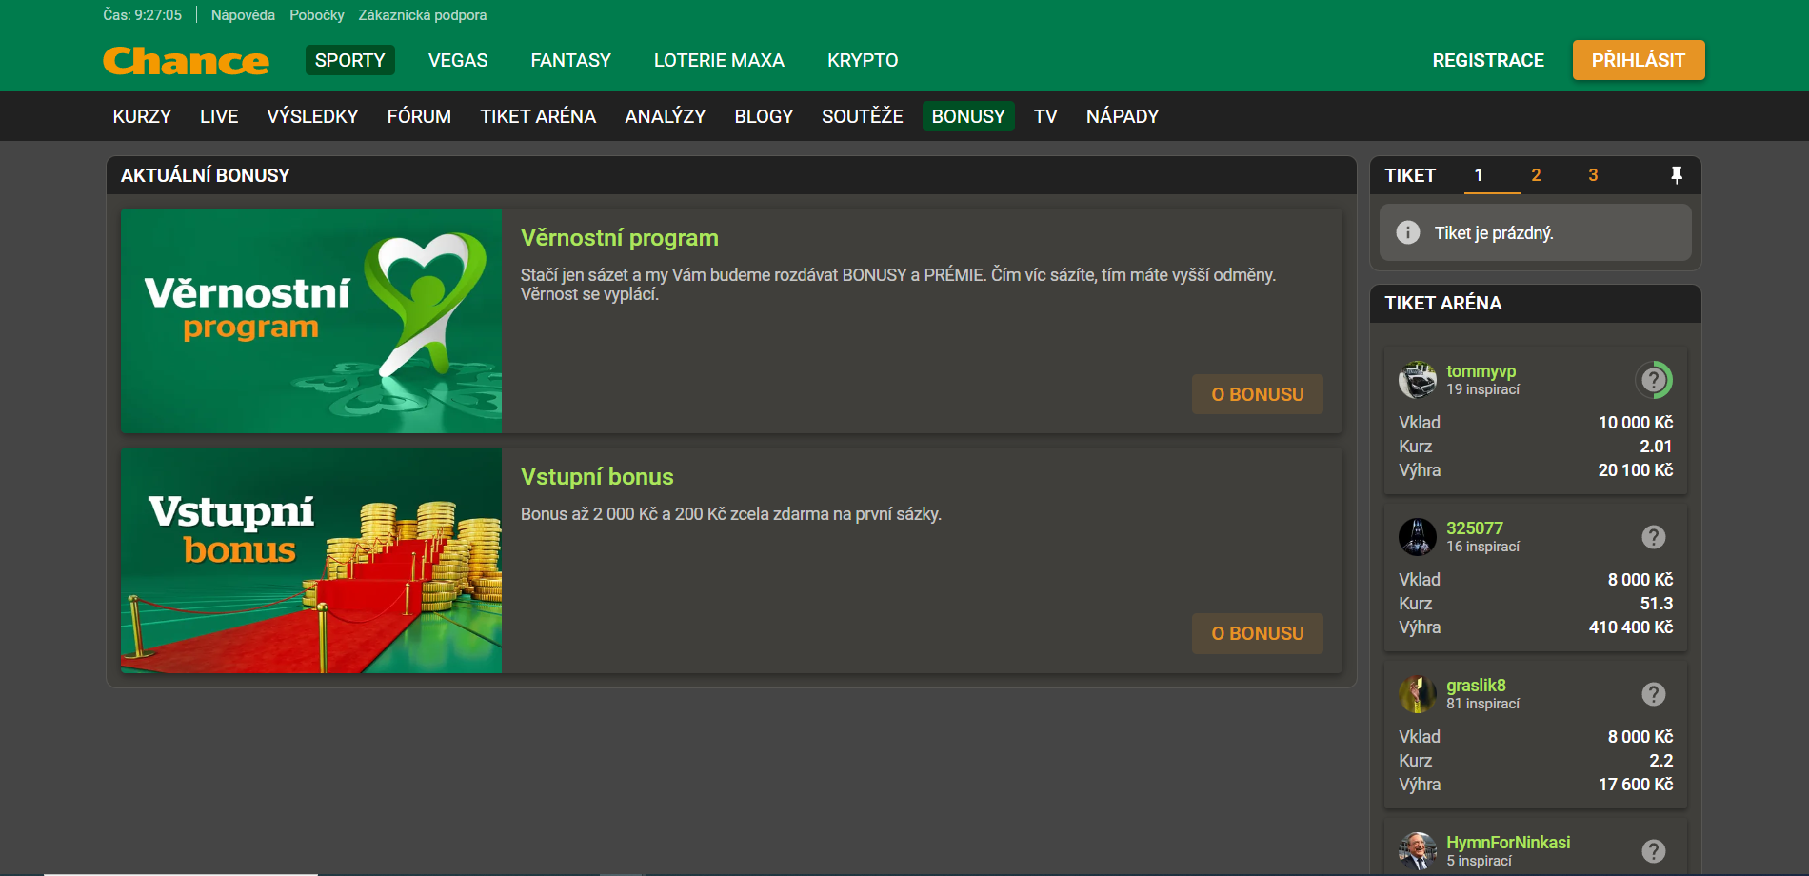The width and height of the screenshot is (1809, 876).
Task: Click the question mark icon on 325077's ticket
Action: (x=1654, y=537)
